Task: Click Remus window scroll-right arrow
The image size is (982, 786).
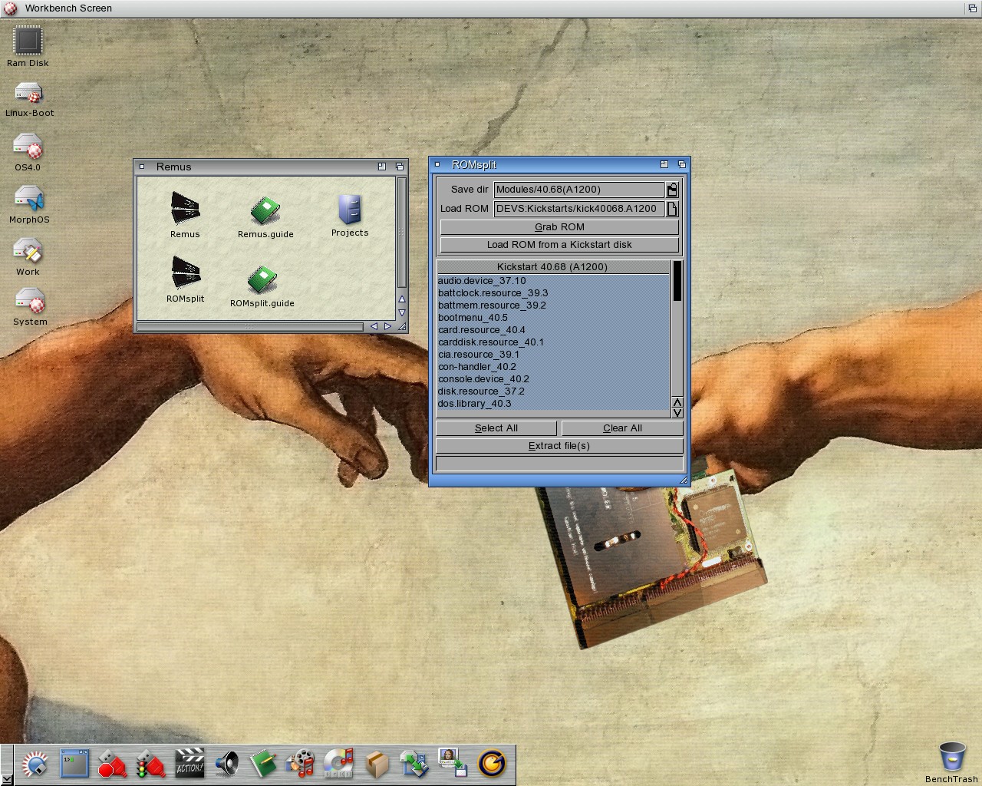Action: (x=387, y=326)
